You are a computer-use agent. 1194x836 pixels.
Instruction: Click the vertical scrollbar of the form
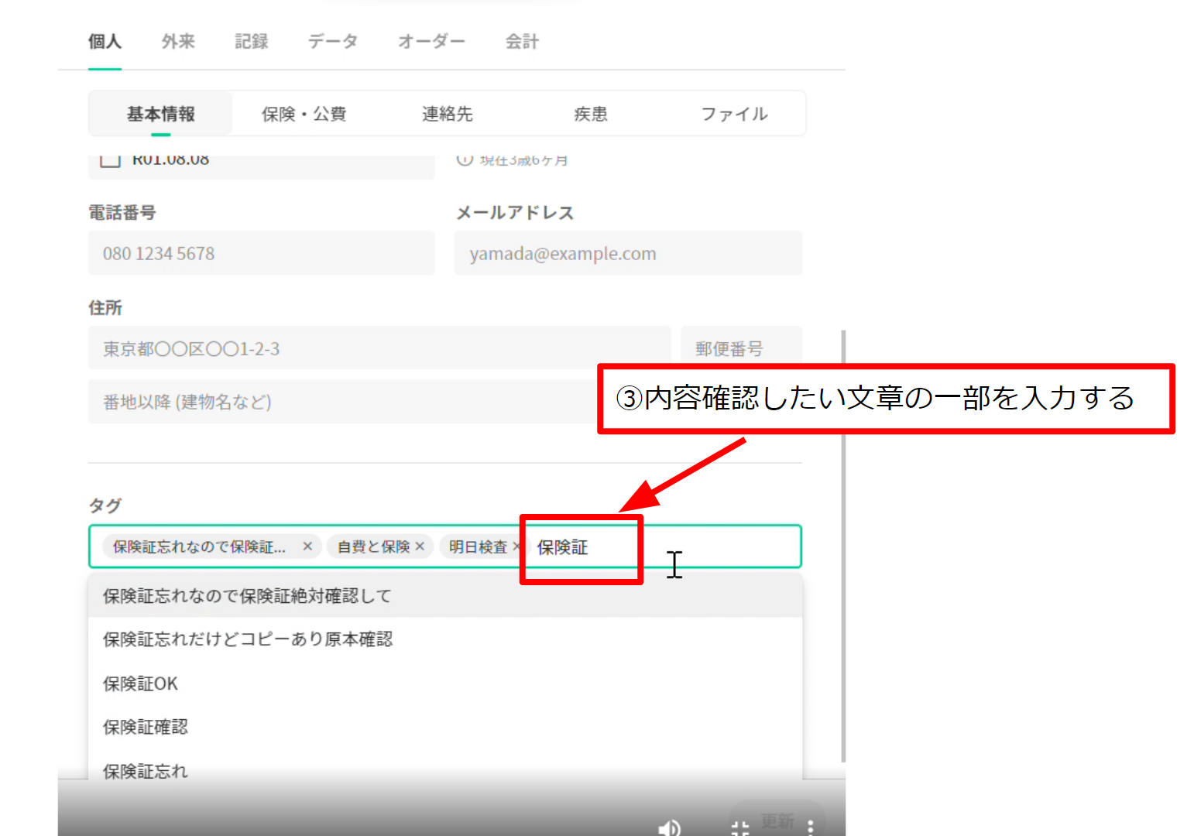[x=843, y=546]
